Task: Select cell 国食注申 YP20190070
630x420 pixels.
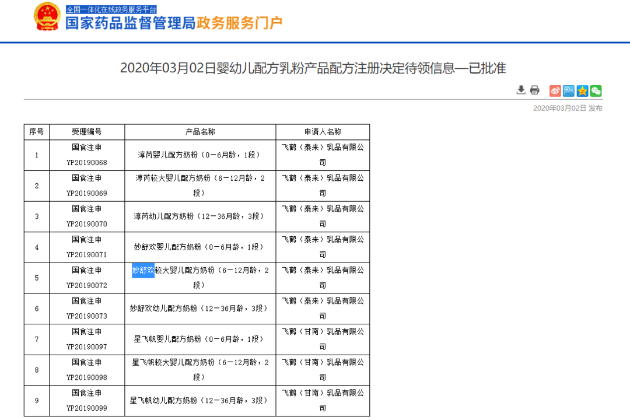Action: pos(87,216)
